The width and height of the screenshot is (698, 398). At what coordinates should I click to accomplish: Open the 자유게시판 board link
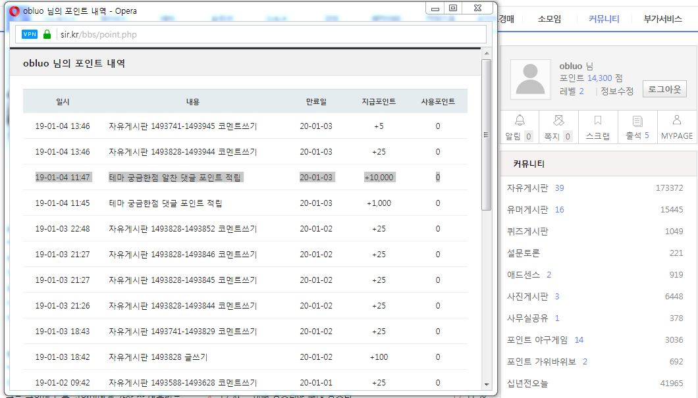[527, 188]
